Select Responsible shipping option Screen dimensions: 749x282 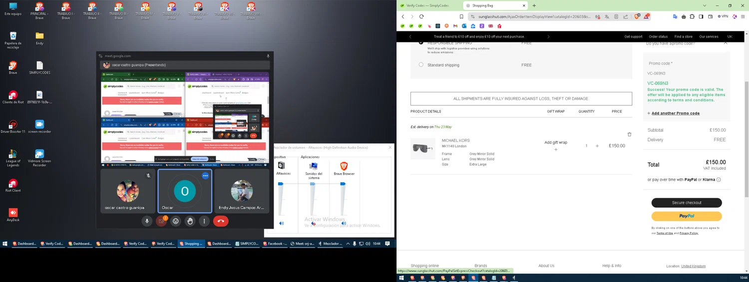coord(421,43)
